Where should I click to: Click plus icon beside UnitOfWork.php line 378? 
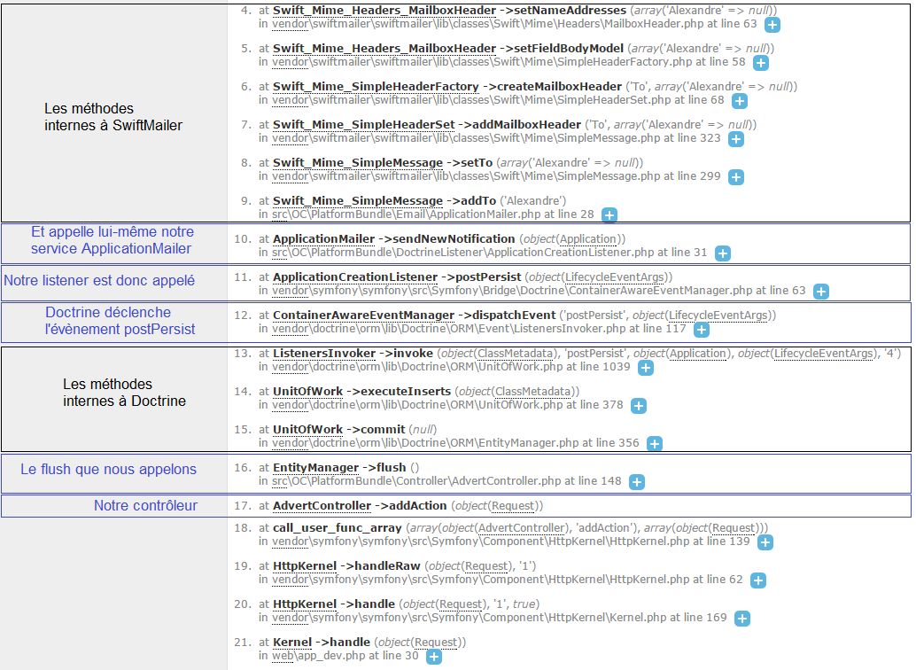pos(639,405)
